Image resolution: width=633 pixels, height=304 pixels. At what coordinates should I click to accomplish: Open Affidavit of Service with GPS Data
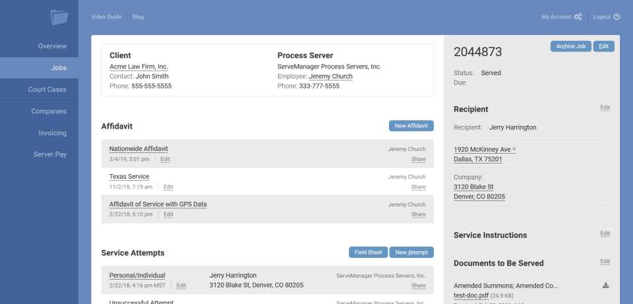(158, 204)
